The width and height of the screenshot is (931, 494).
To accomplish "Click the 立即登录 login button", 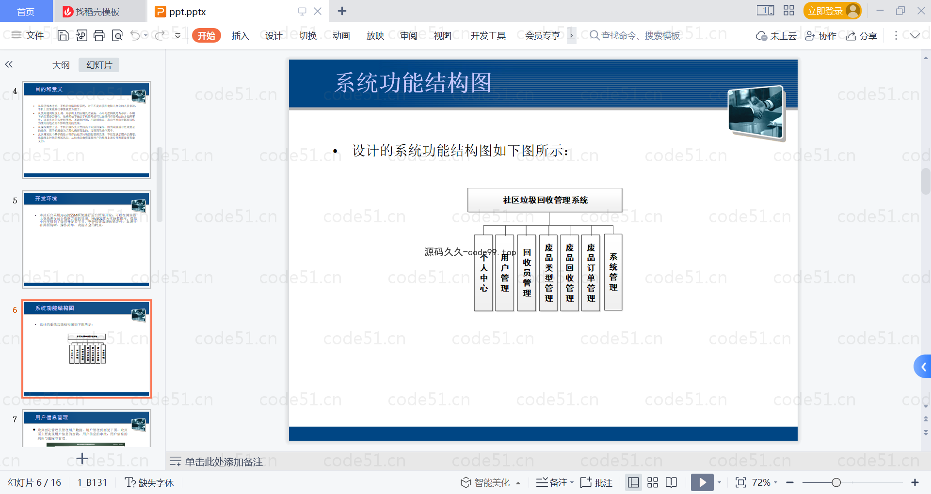I will coord(832,11).
